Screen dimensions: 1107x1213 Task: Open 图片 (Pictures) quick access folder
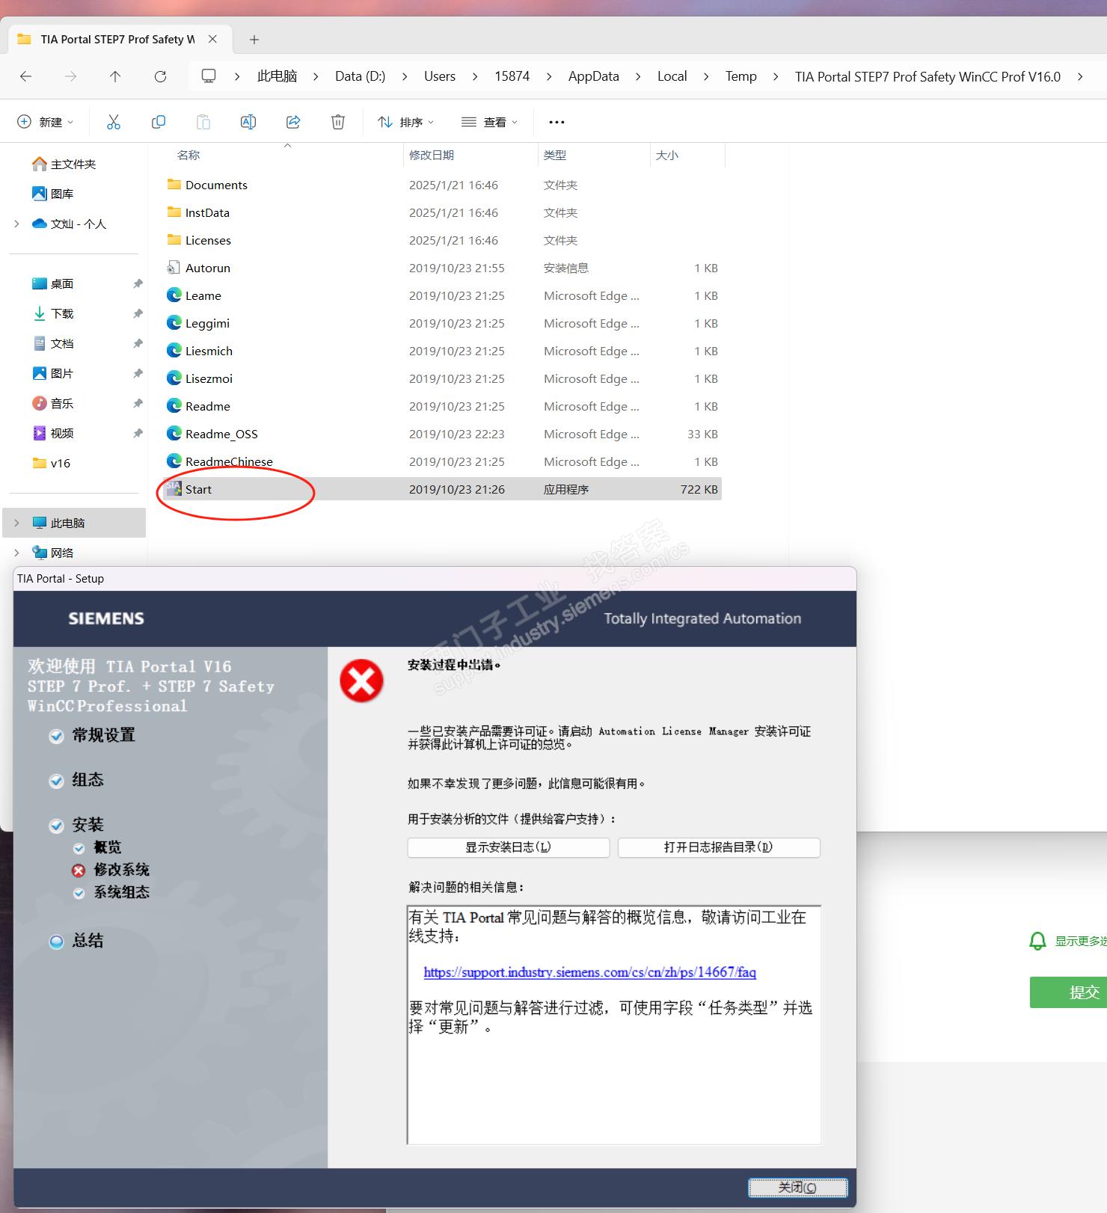(x=53, y=373)
